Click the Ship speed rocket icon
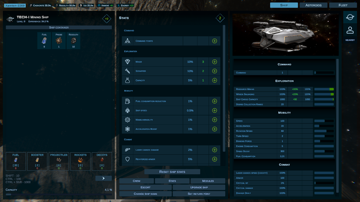360x202 pixels. [x=127, y=111]
